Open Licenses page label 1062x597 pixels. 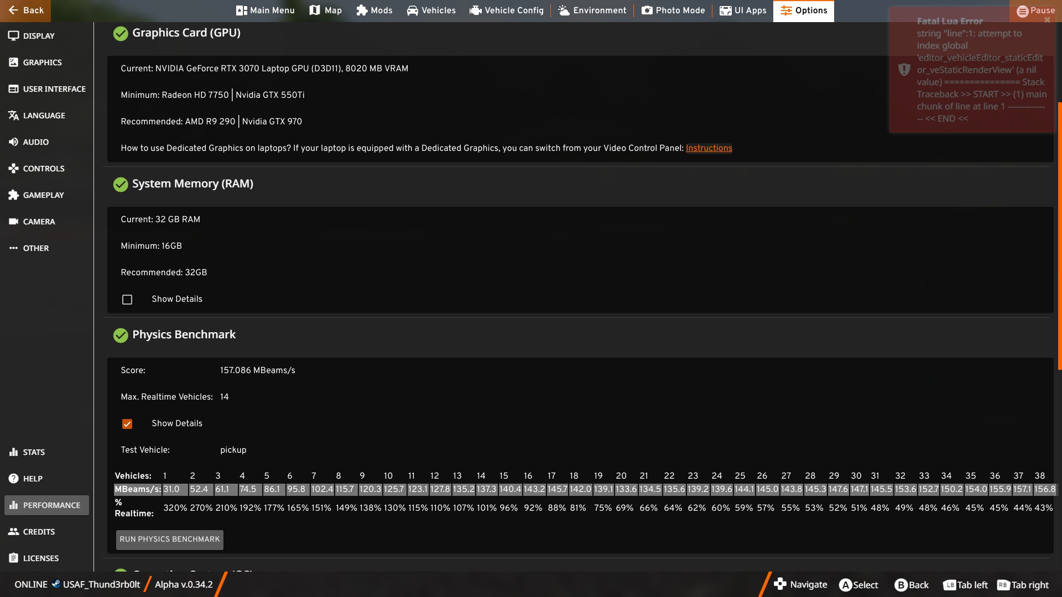coord(41,558)
